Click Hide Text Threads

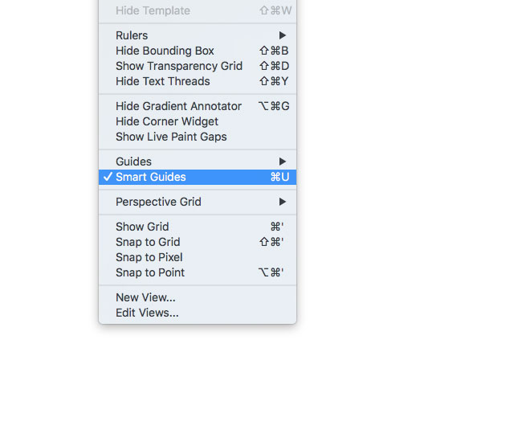coord(163,81)
